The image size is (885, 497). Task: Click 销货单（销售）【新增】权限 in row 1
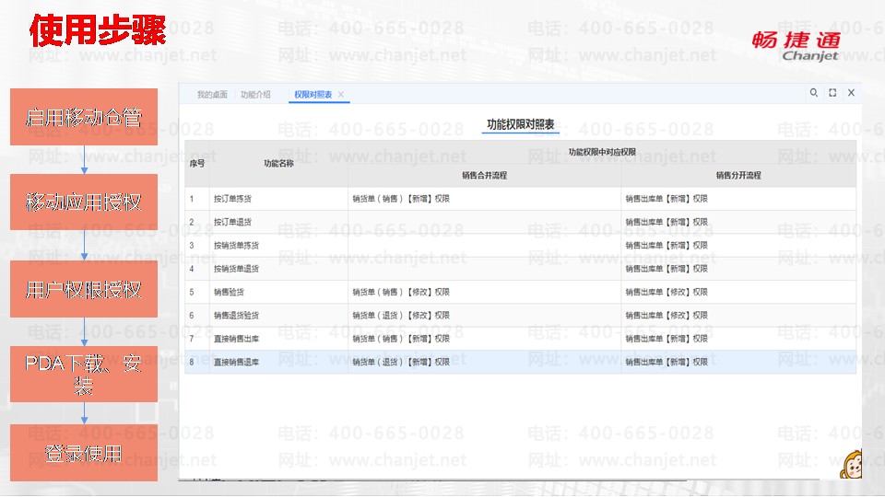(401, 199)
